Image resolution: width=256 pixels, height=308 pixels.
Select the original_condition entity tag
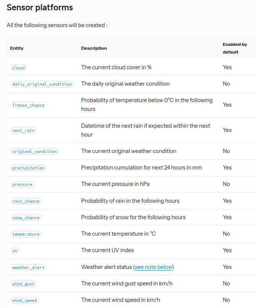34,152
